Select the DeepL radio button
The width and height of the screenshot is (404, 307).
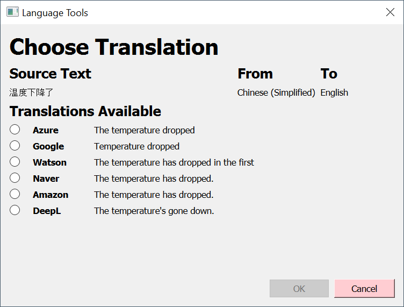coord(15,210)
